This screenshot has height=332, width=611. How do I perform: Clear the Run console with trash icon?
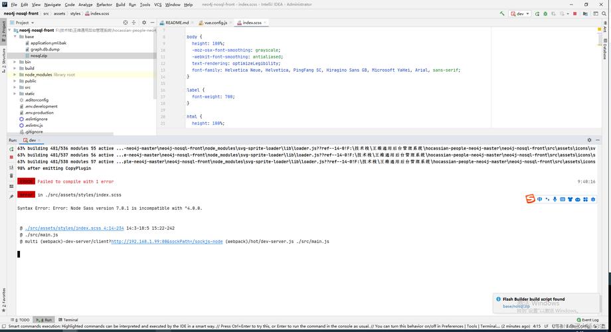coord(11,176)
